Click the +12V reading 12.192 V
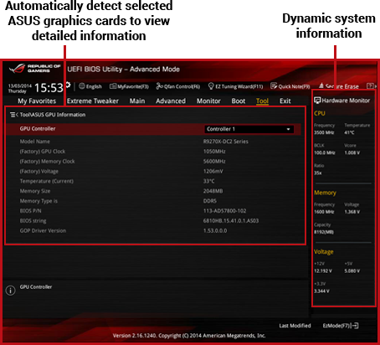380x345 pixels. pyautogui.click(x=323, y=270)
